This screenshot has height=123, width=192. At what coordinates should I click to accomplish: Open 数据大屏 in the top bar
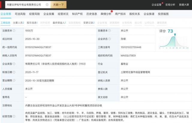pyautogui.click(x=184, y=5)
